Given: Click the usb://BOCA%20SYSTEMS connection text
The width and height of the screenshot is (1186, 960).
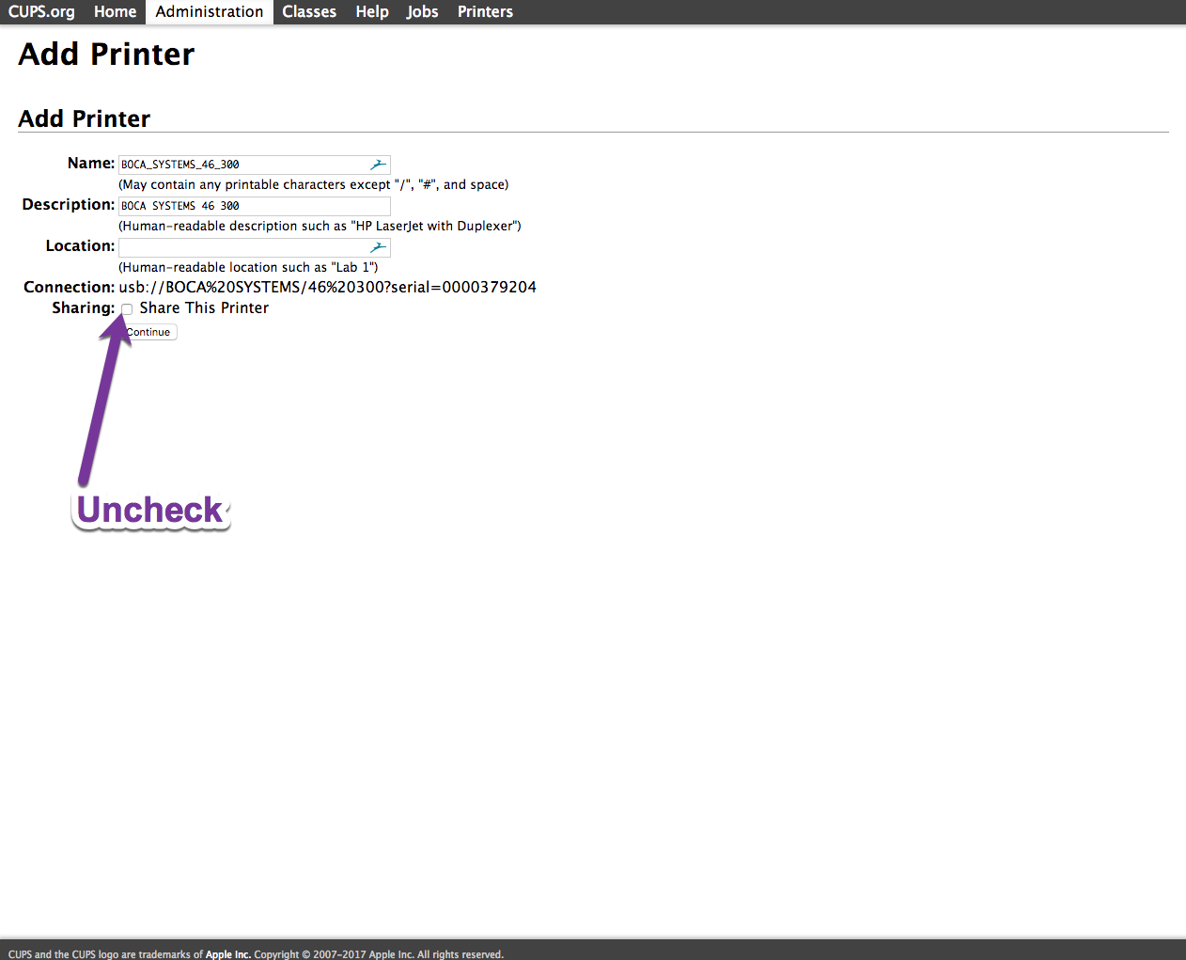Looking at the screenshot, I should pos(327,288).
